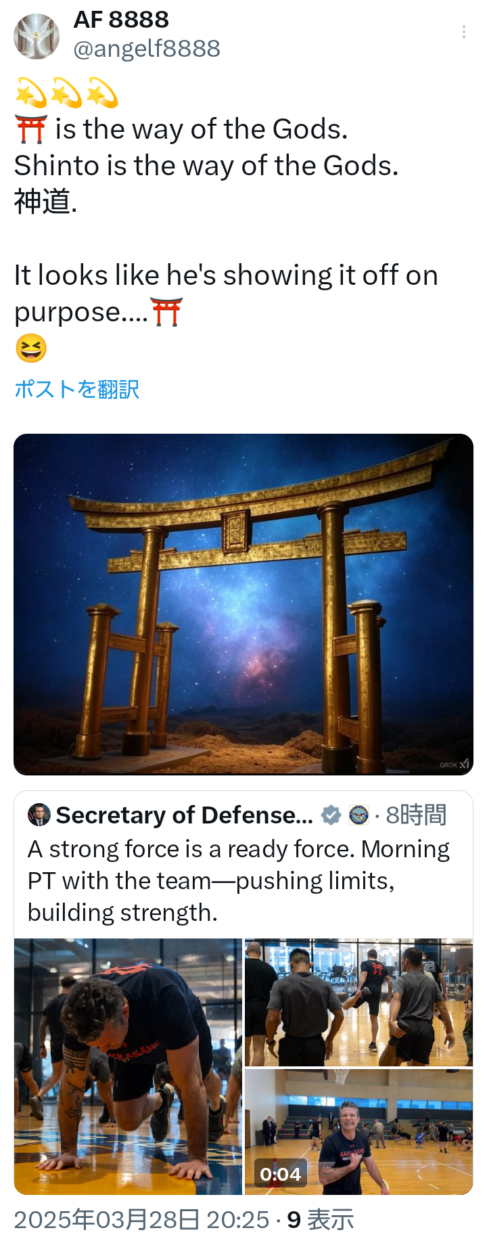The height and width of the screenshot is (1245, 487).
Task: Click the laughing face emoji
Action: [31, 348]
